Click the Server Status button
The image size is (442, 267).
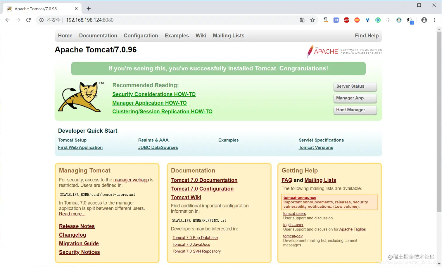[x=355, y=86]
